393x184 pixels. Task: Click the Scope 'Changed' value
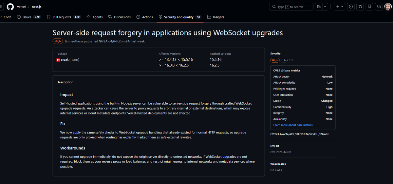[327, 101]
